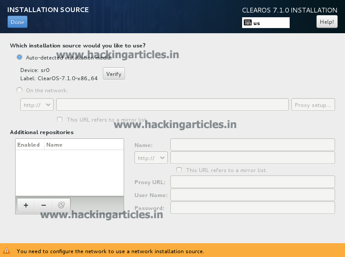Click the us keyboard layout indicator

click(x=266, y=22)
